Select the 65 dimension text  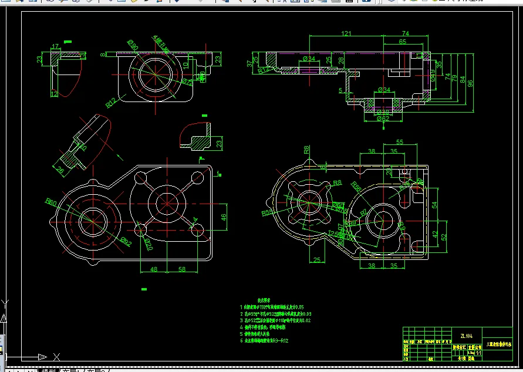[x=403, y=42]
